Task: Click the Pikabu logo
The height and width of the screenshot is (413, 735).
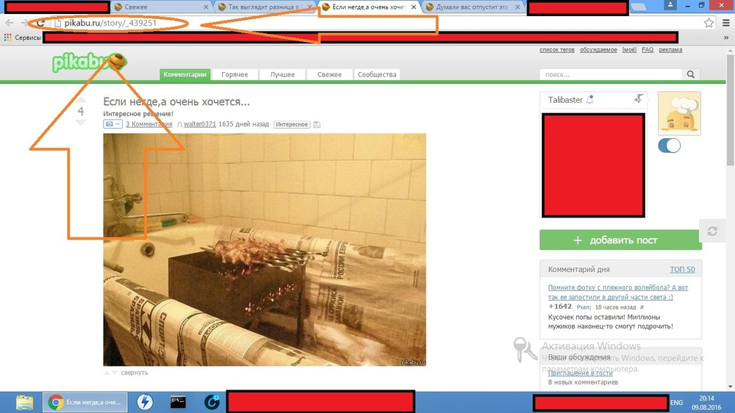Action: point(89,62)
